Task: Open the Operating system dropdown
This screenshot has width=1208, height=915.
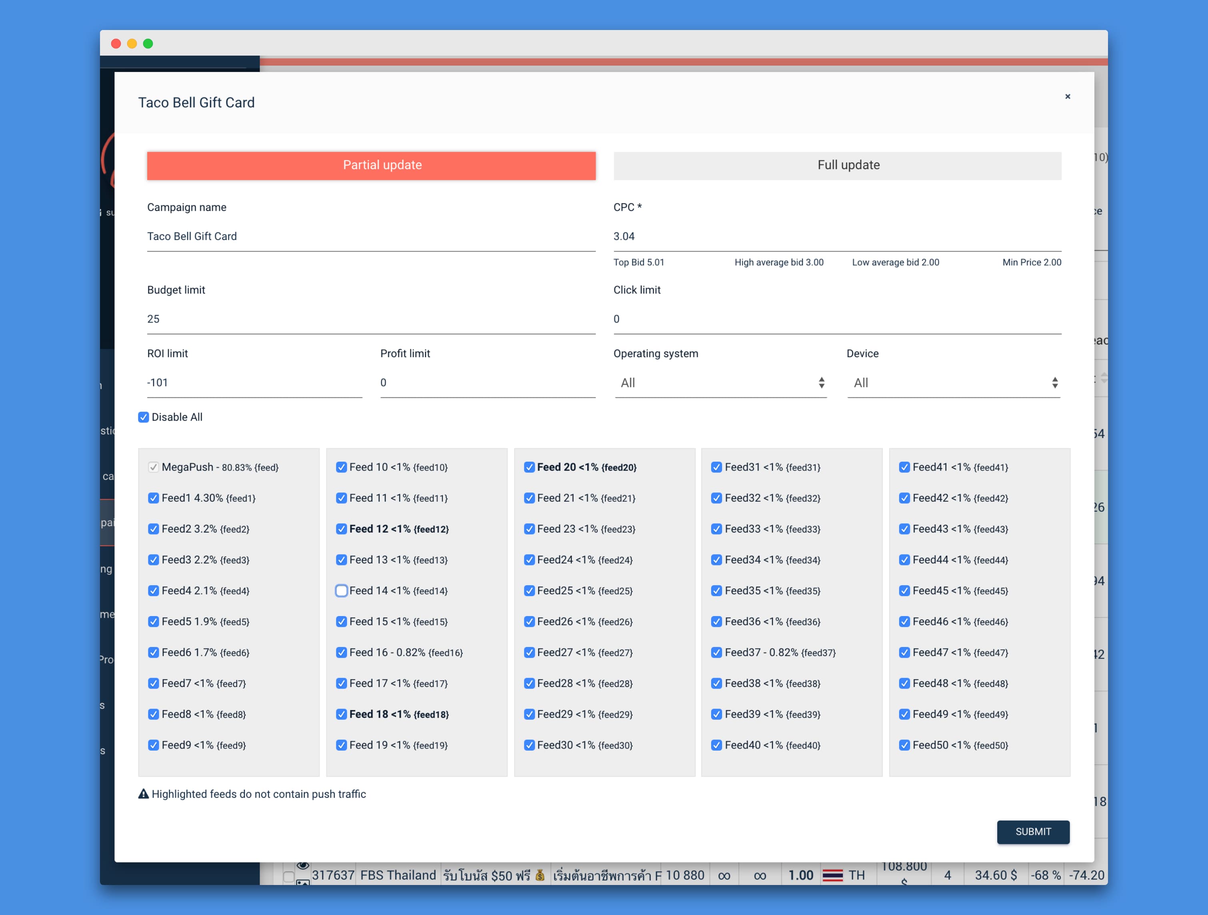Action: pyautogui.click(x=720, y=383)
